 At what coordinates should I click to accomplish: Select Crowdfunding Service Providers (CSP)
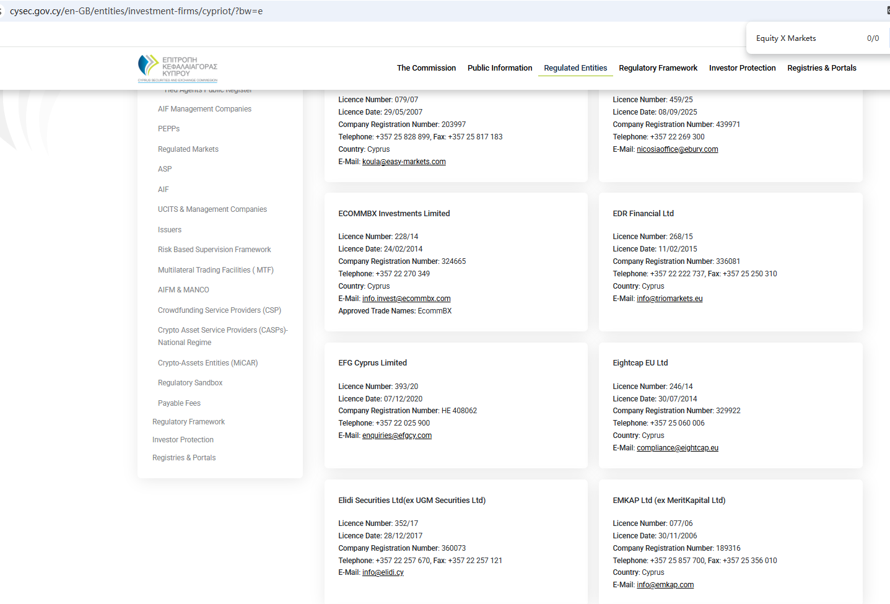pyautogui.click(x=219, y=310)
